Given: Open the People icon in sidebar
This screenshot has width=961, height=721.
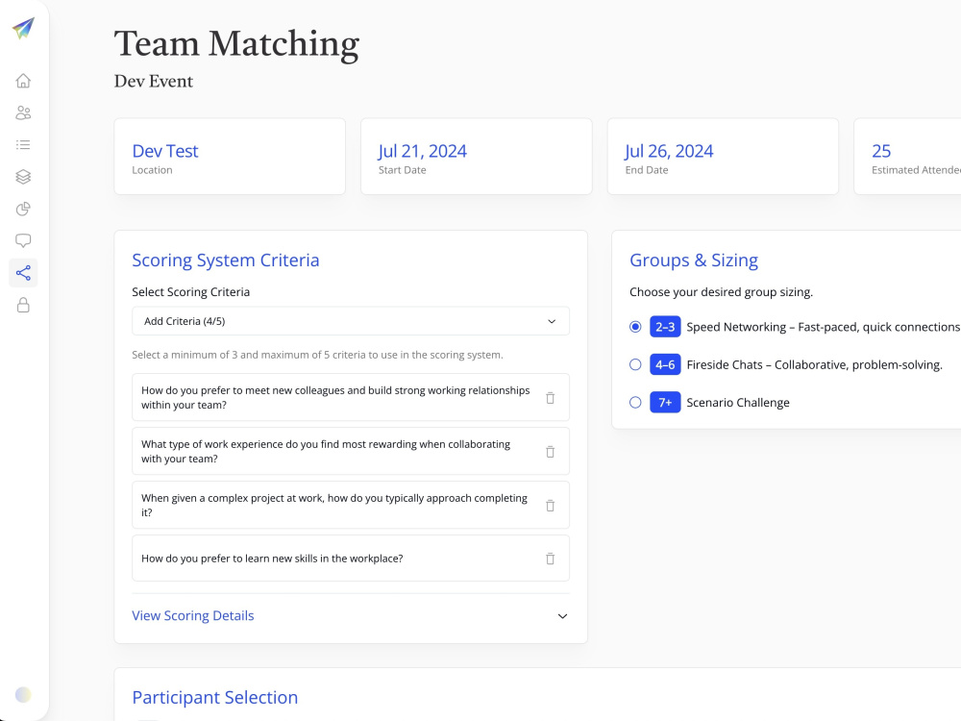Looking at the screenshot, I should [x=23, y=112].
